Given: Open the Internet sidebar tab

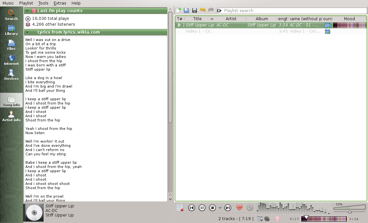Looking at the screenshot, I should click(x=11, y=60).
